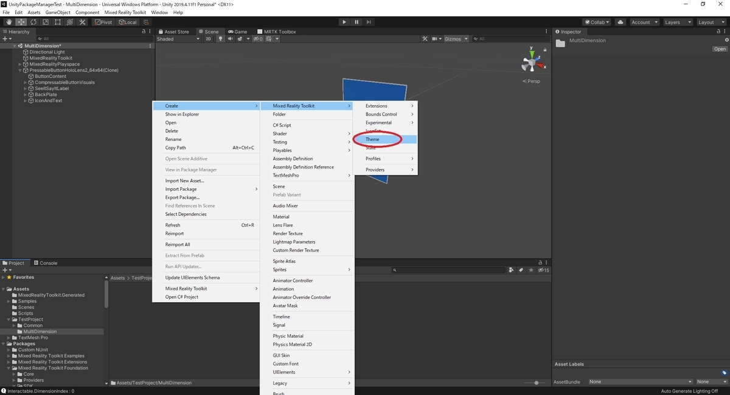Toggle the Pivot handle position button
The image size is (730, 395).
coord(103,22)
